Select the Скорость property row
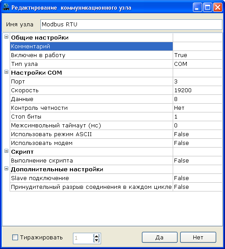Viewport: 225px width, 249px height. pyautogui.click(x=91, y=90)
